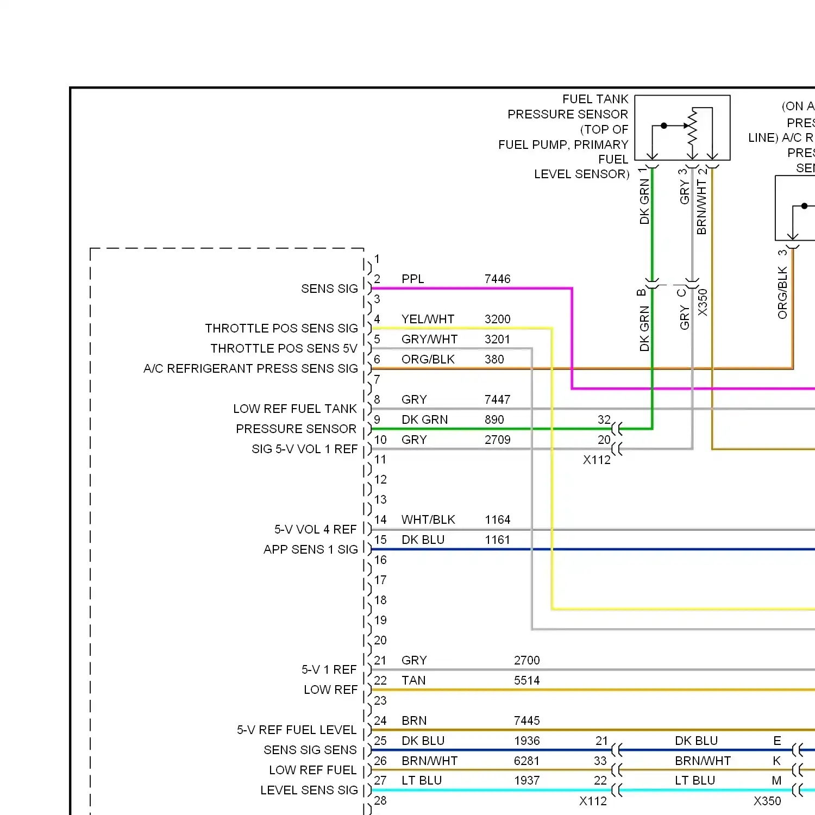This screenshot has height=815, width=815.
Task: Select circuit number "7445"
Action: 526,720
